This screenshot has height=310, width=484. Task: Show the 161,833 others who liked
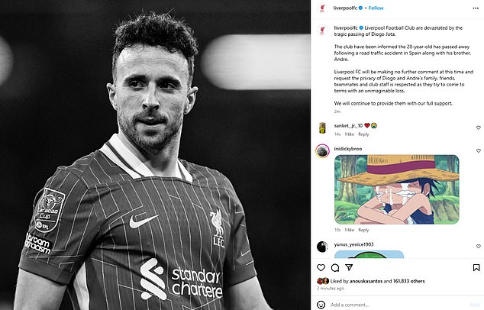[408, 281]
